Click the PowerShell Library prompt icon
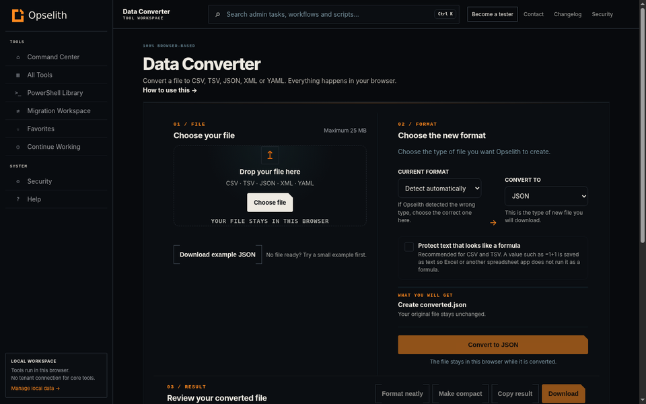 pyautogui.click(x=17, y=93)
